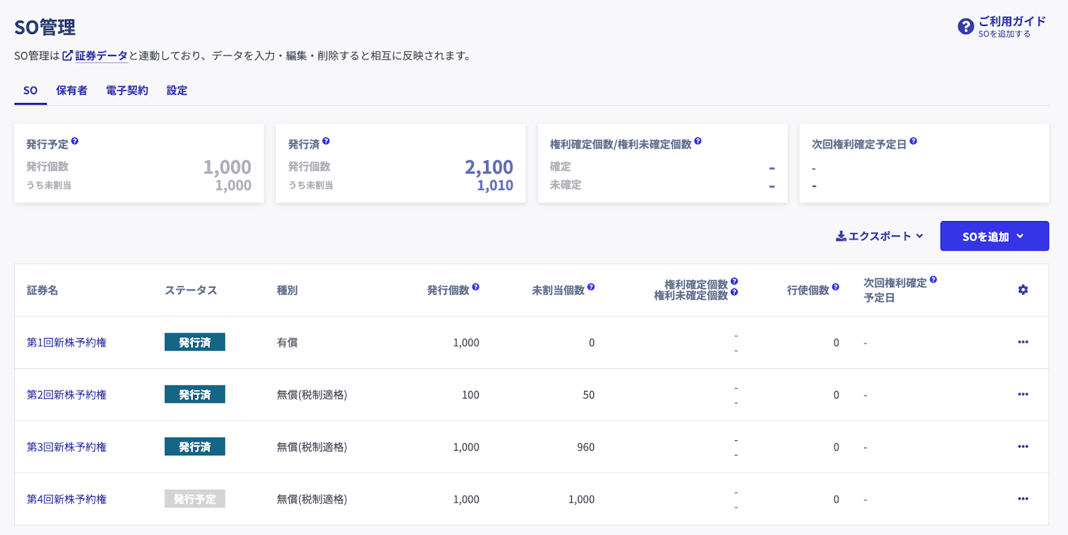Image resolution: width=1068 pixels, height=535 pixels.
Task: Open the 証券データ link
Action: tap(101, 55)
